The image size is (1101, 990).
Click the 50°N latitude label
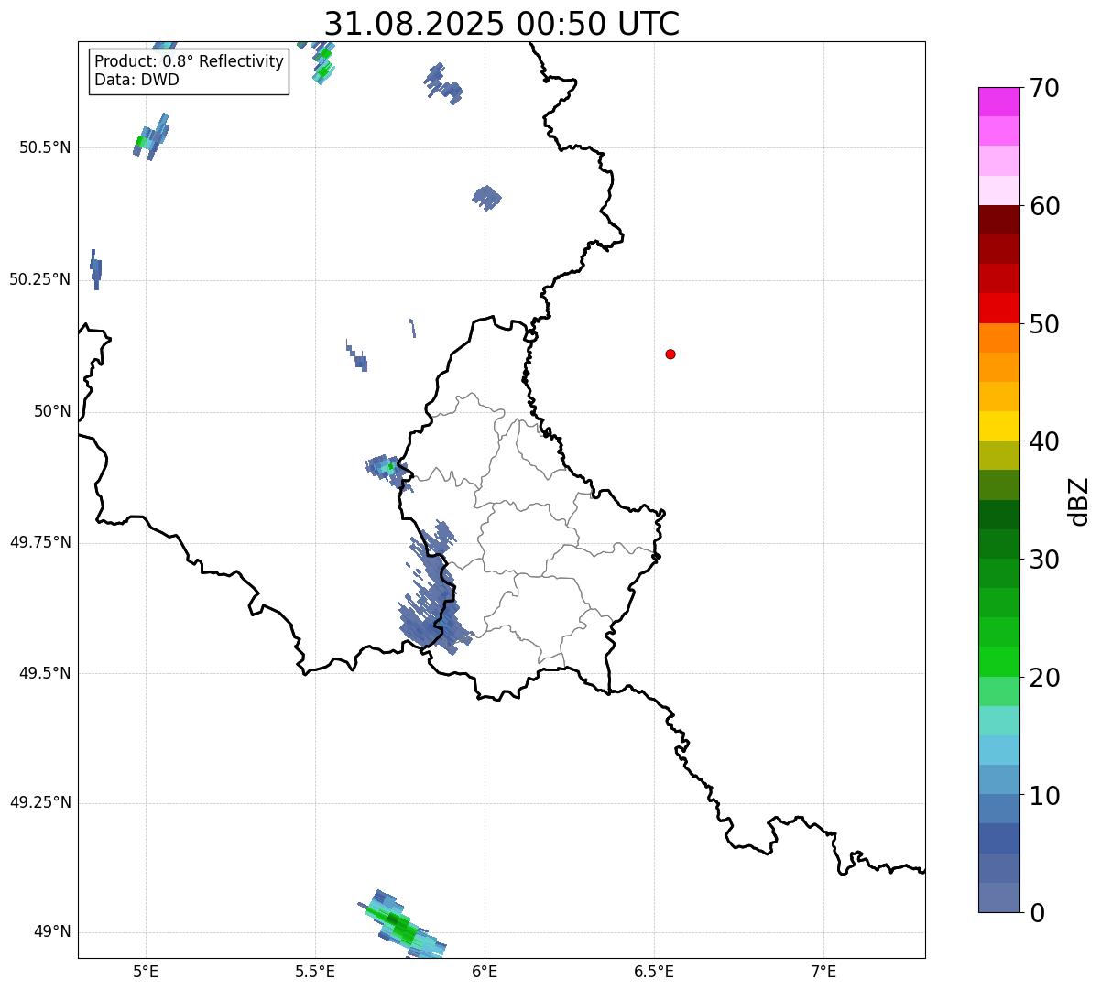[x=52, y=411]
